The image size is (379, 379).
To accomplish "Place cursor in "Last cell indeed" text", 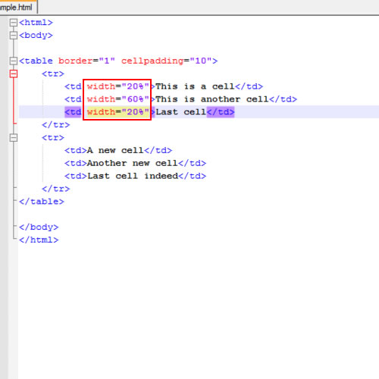I will click(x=133, y=176).
